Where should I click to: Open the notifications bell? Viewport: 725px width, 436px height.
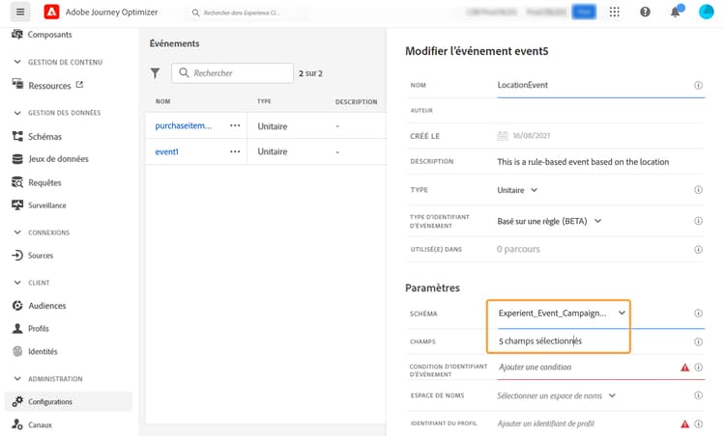tap(675, 12)
